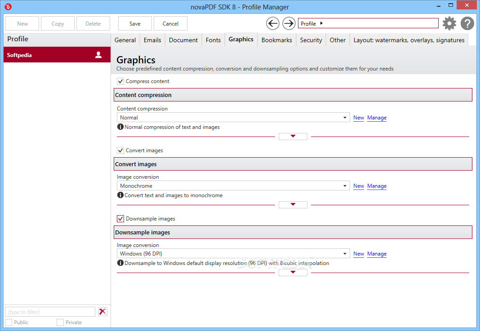
Task: Switch to the Bookmarks tab
Action: point(277,40)
